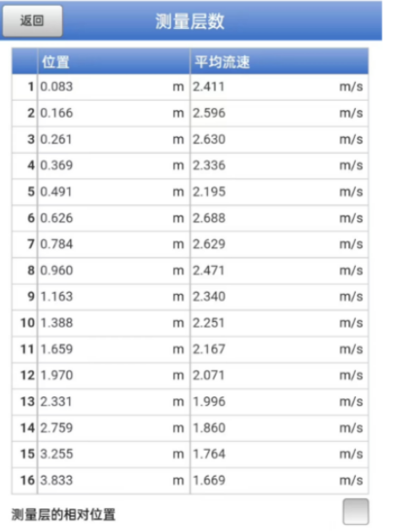Select velocity 1.996 in row 13
This screenshot has height=531, width=393.
point(209,401)
